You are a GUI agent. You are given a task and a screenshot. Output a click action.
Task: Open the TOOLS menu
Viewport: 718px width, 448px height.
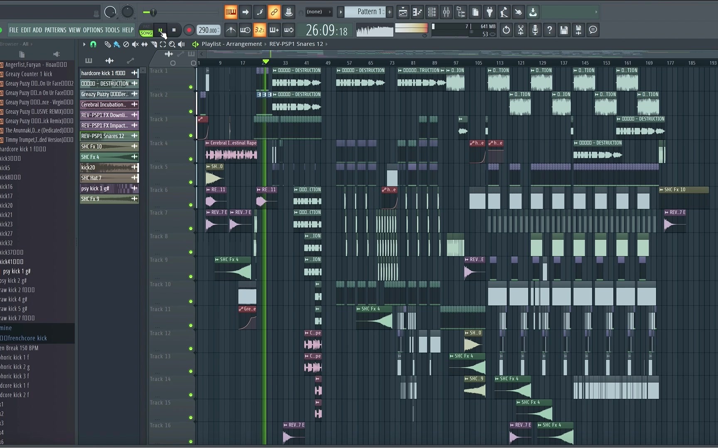click(112, 30)
